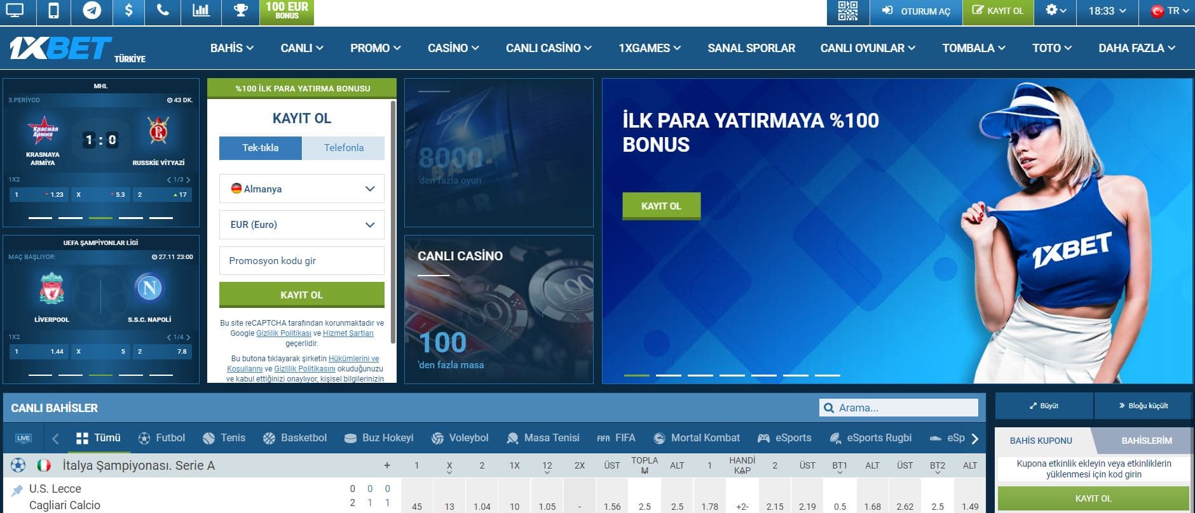Screen dimensions: 1195x513
Task: Go to previous market on MHL card
Action: pos(168,180)
